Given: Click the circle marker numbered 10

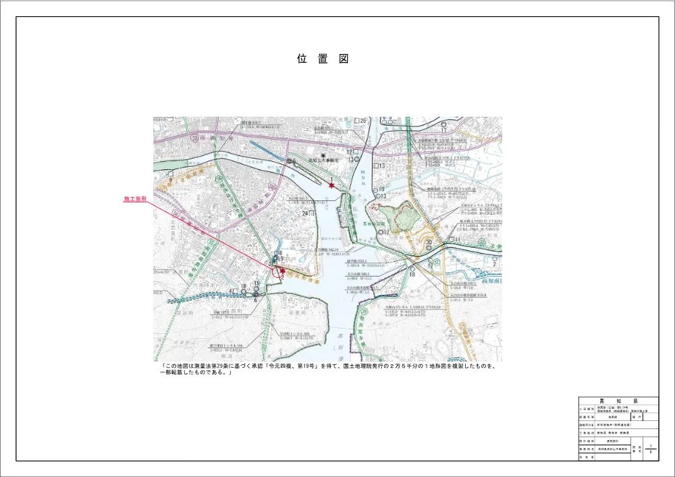Looking at the screenshot, I should (x=375, y=190).
